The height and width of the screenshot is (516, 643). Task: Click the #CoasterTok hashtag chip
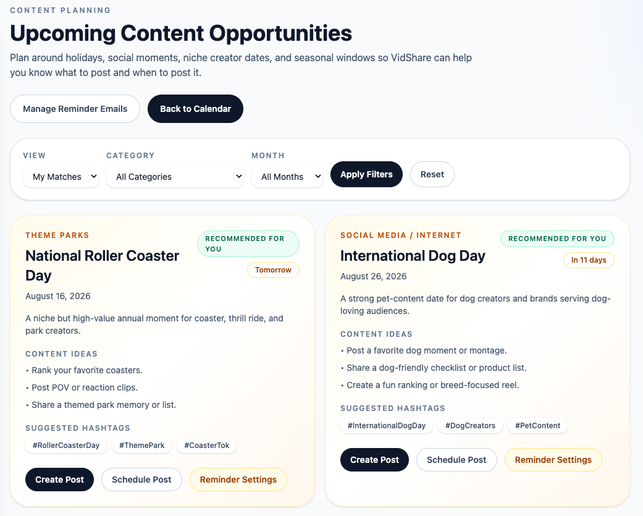coord(207,446)
